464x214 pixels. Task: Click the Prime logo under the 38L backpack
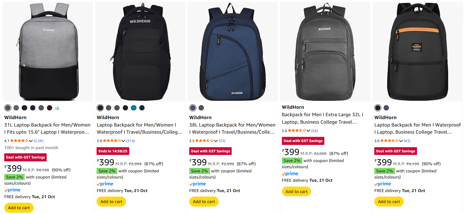[197, 184]
